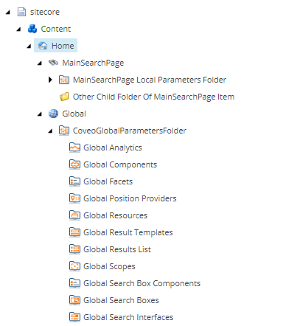
Task: Select Other Child Folder Of MainSearchPage Item
Action: click(153, 97)
